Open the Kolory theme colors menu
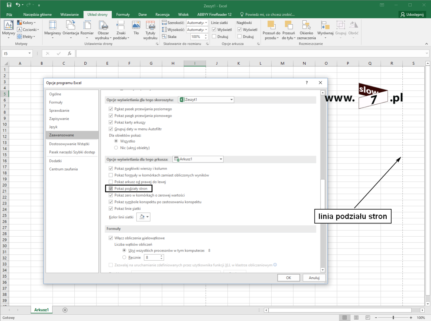Viewport: 431px width, 321px height. (26, 23)
